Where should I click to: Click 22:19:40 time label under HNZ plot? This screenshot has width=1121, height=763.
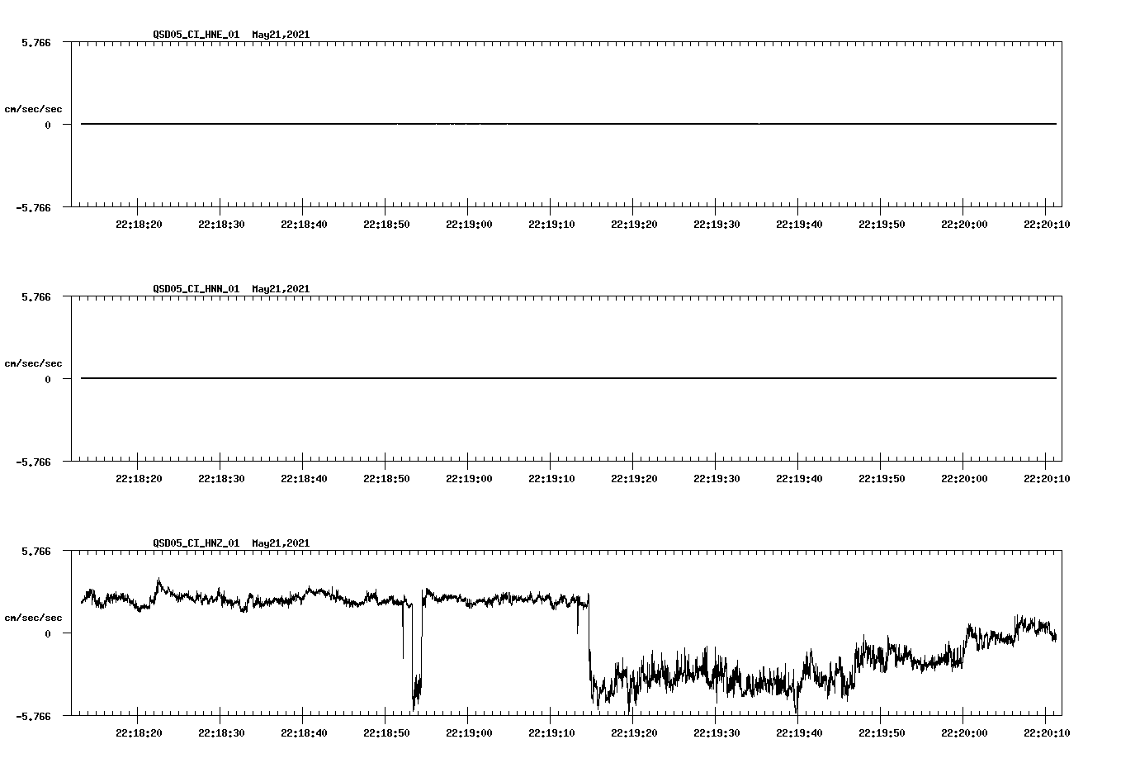pos(799,733)
